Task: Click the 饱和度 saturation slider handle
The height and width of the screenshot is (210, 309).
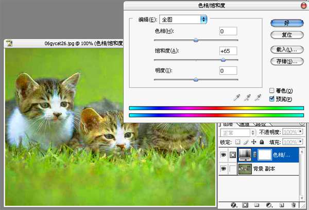Action: pyautogui.click(x=223, y=60)
